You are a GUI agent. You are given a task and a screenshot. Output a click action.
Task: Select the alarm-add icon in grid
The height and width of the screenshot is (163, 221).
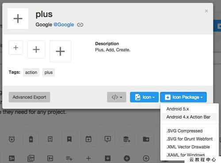tap(12, 139)
